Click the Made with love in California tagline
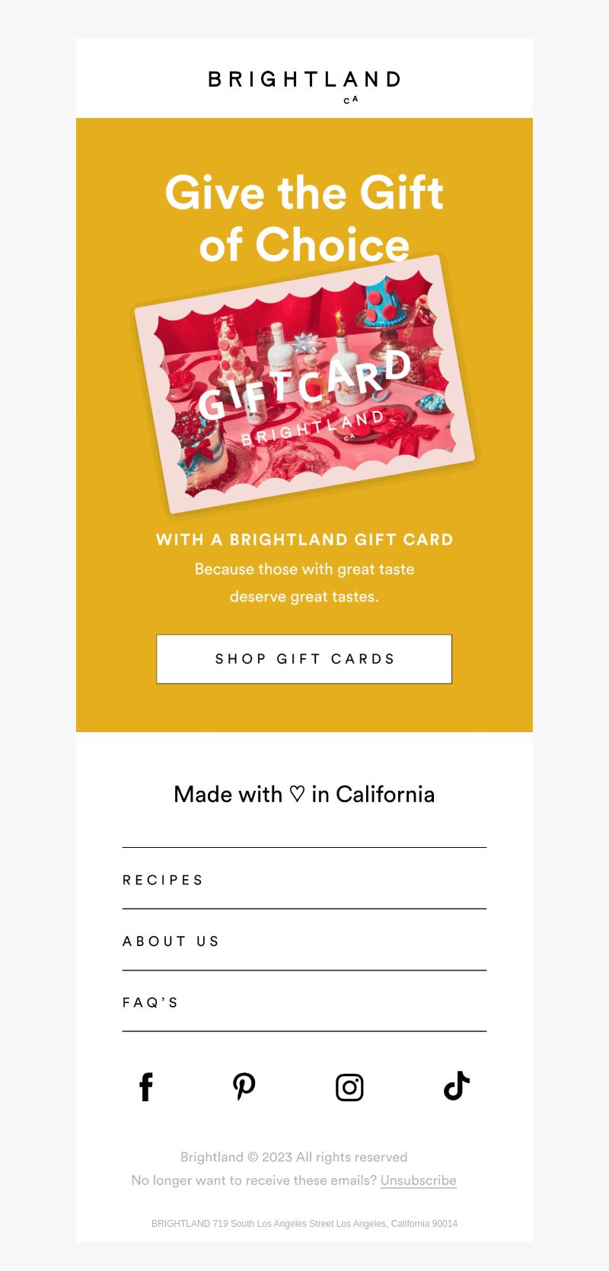 (304, 795)
